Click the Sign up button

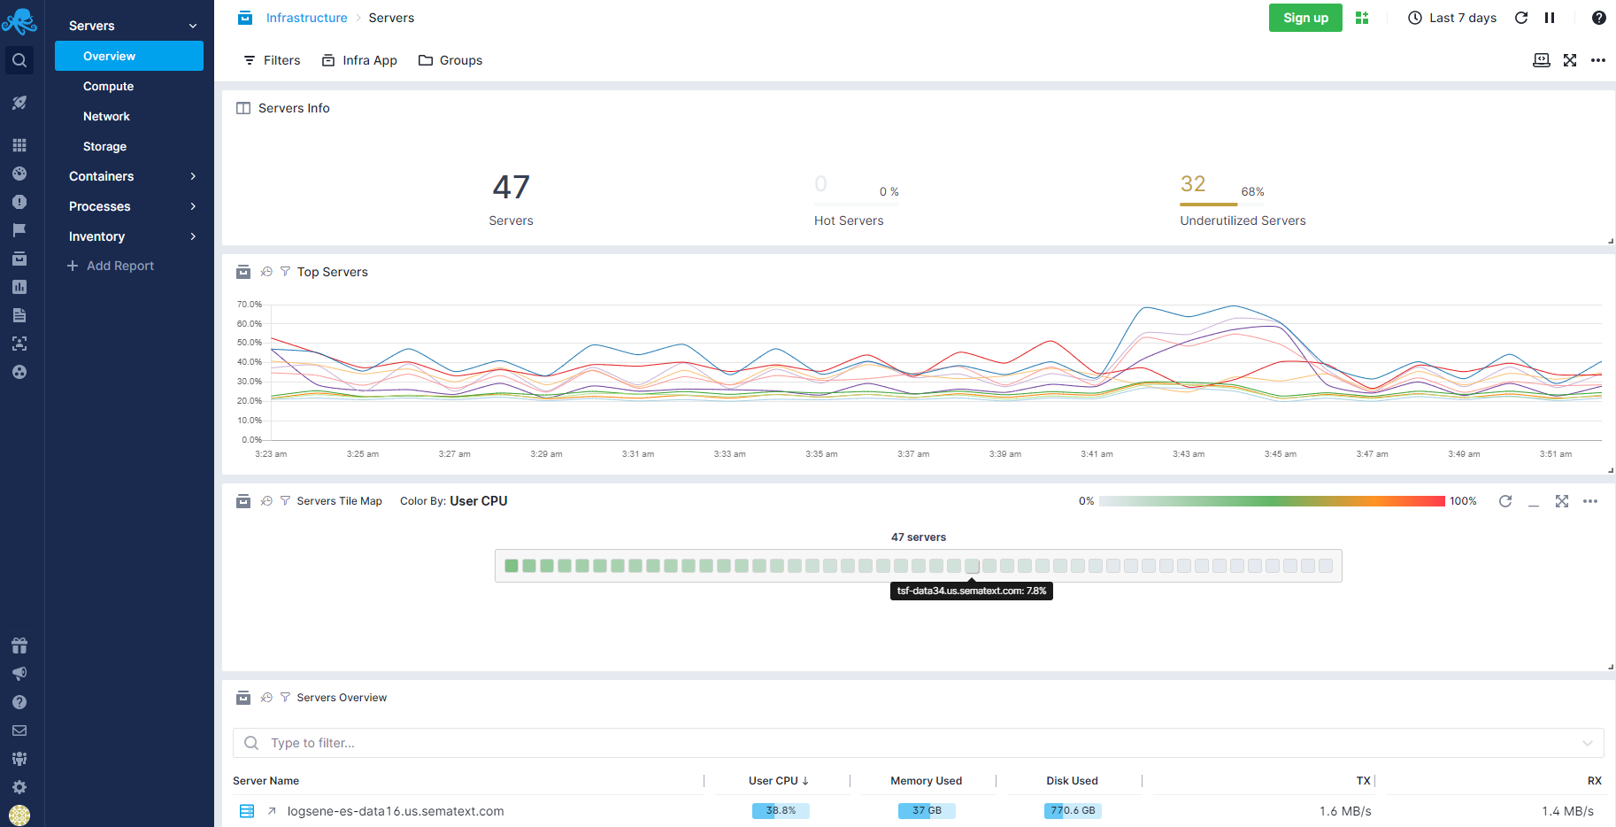1305,18
